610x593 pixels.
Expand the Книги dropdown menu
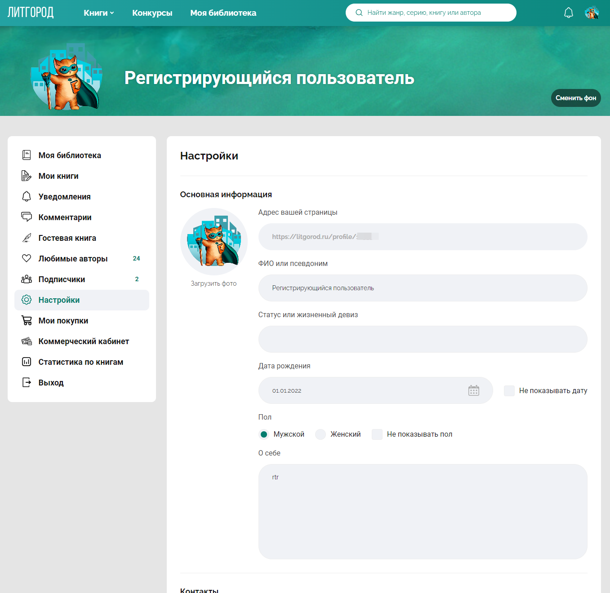pyautogui.click(x=98, y=13)
